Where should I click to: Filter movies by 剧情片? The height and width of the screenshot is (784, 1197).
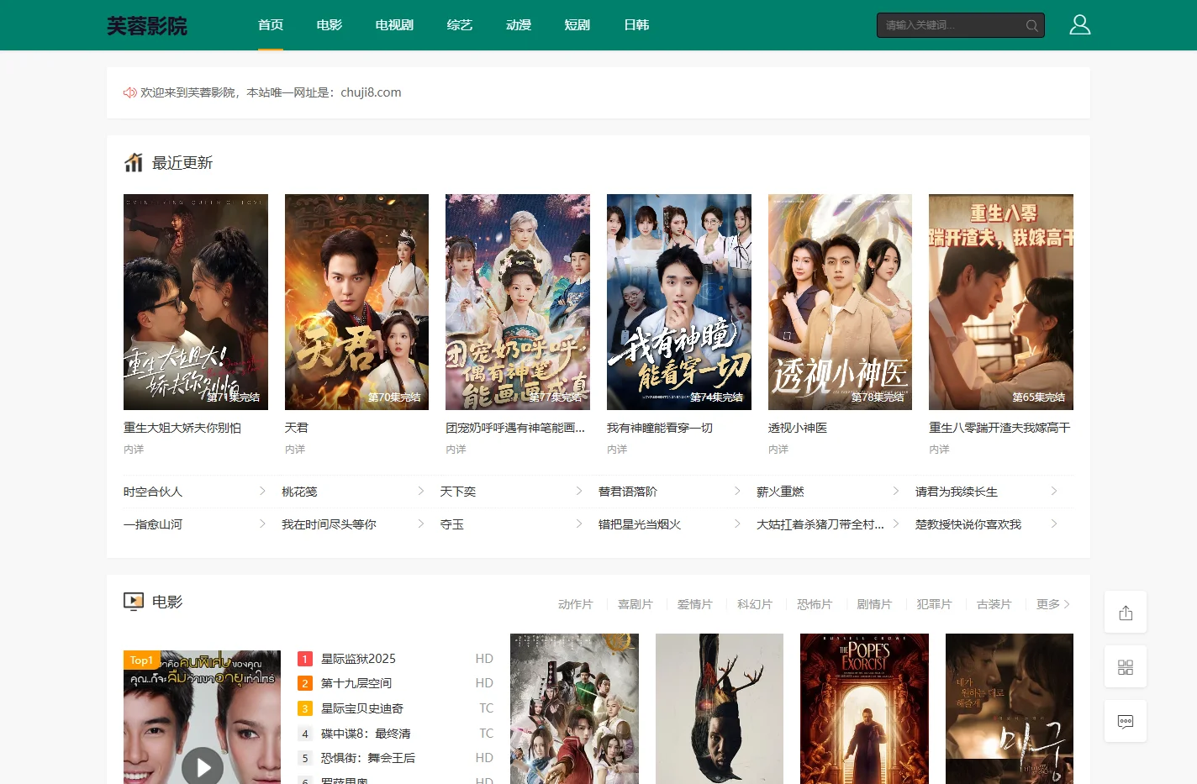point(874,604)
